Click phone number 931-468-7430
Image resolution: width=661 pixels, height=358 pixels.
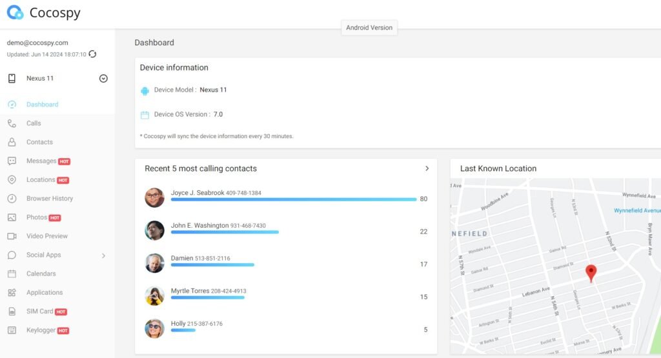point(248,226)
